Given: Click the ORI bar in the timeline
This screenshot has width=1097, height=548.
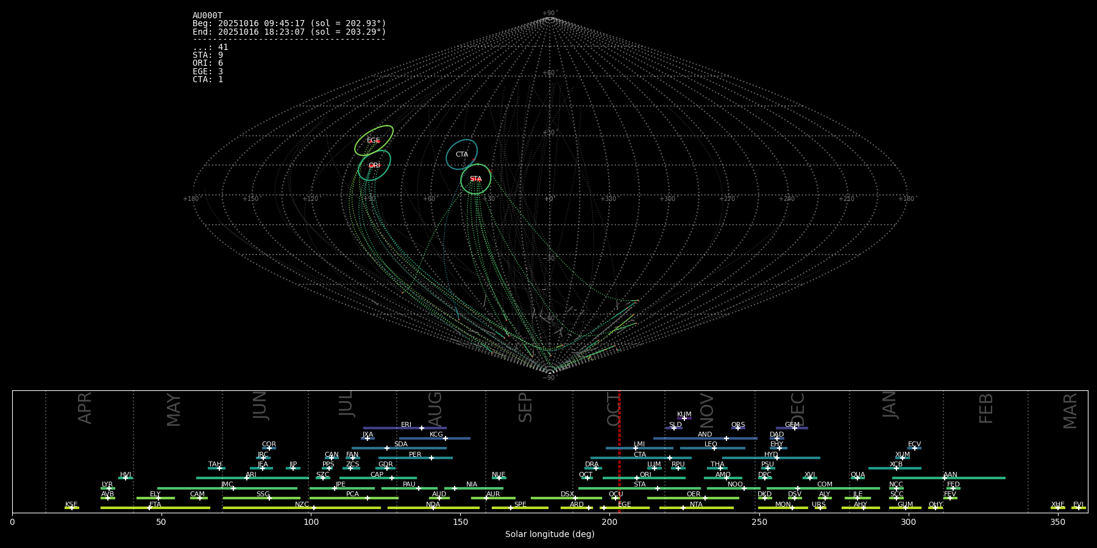Looking at the screenshot, I should click(644, 478).
